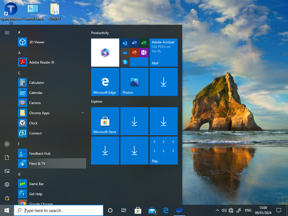This screenshot has width=288, height=216.
Task: Open 3D Viewer from app list
Action: pyautogui.click(x=37, y=42)
